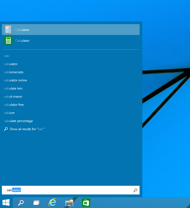Click inside the search text field
This screenshot has height=208, width=190.
pyautogui.click(x=71, y=190)
